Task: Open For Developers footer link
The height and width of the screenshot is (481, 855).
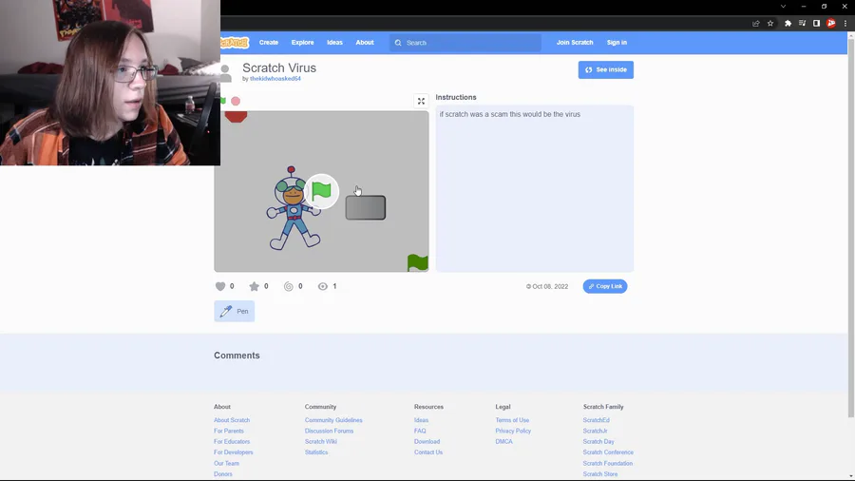Action: 234,452
